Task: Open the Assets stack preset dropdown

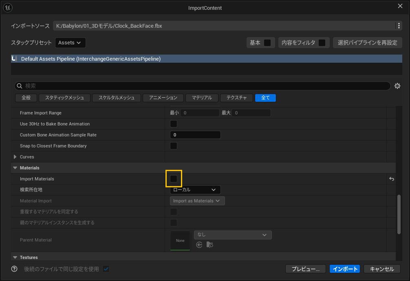Action: coord(70,43)
